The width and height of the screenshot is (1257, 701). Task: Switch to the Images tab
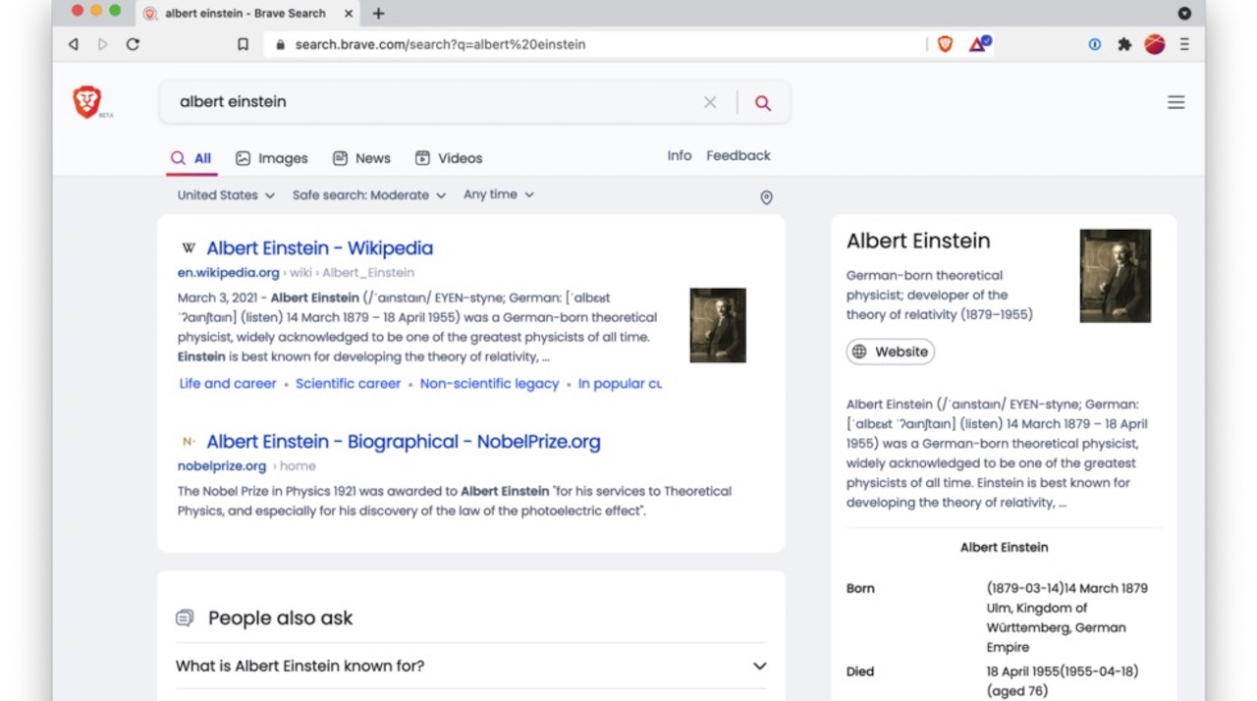click(272, 158)
